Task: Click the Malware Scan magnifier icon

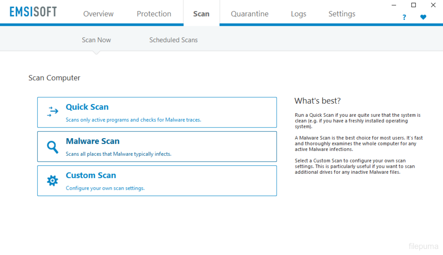Action: tap(53, 147)
